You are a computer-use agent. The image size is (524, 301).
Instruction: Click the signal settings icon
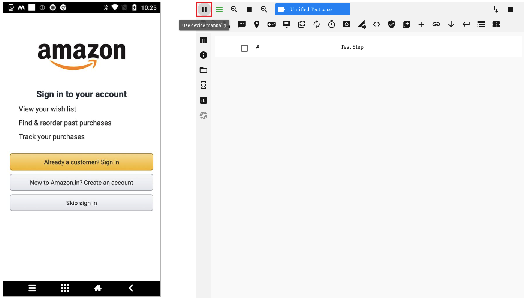[x=362, y=24]
